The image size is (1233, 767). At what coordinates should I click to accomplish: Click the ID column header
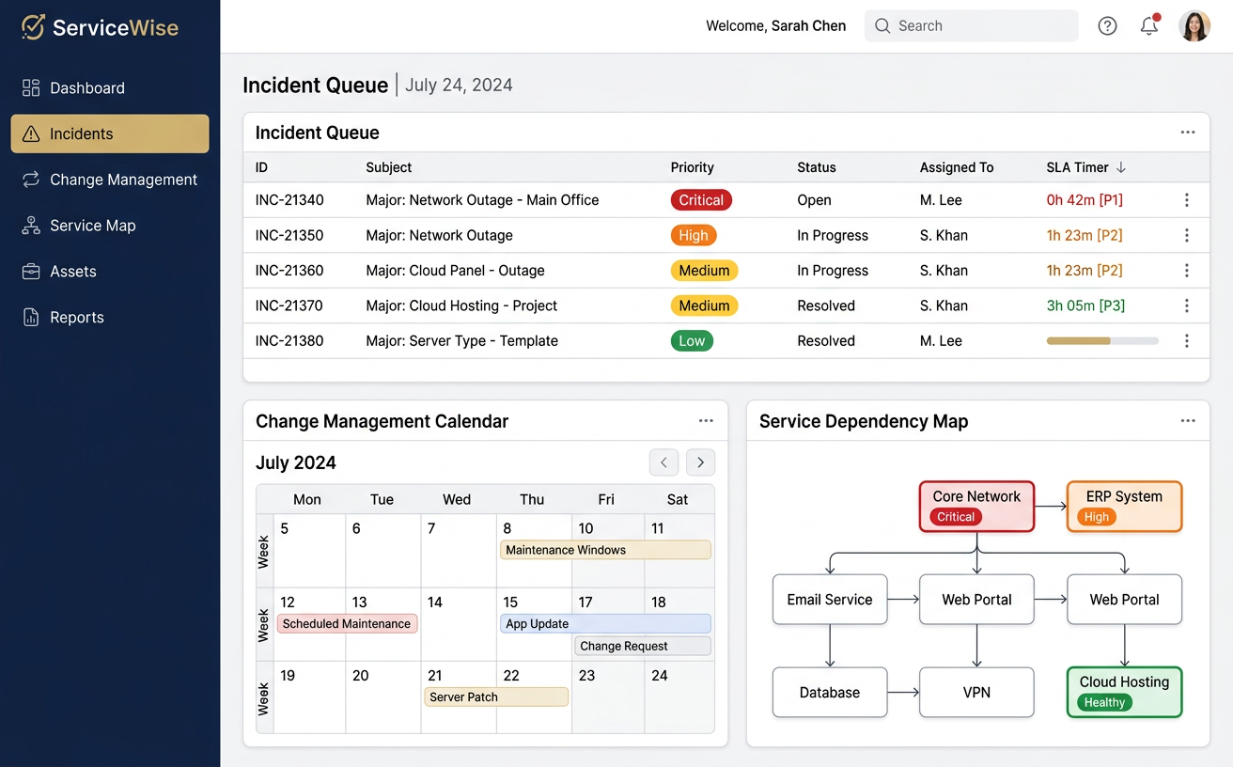click(x=261, y=167)
